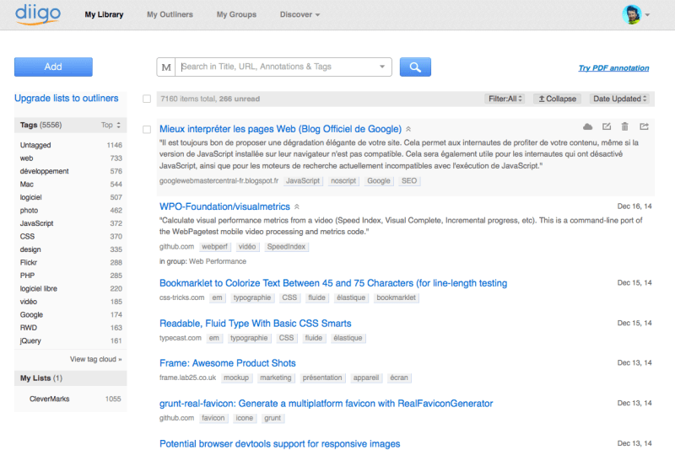Open Frame: Awesome Product Shots bookmark
Image resolution: width=675 pixels, height=450 pixels.
(227, 363)
